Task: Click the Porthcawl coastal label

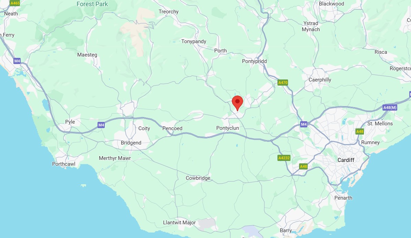Action: pos(64,164)
